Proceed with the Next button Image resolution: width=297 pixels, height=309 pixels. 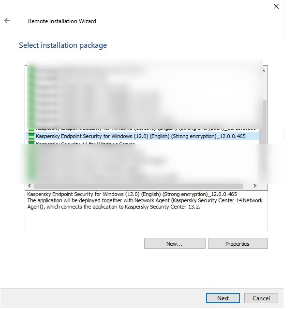tap(223, 298)
